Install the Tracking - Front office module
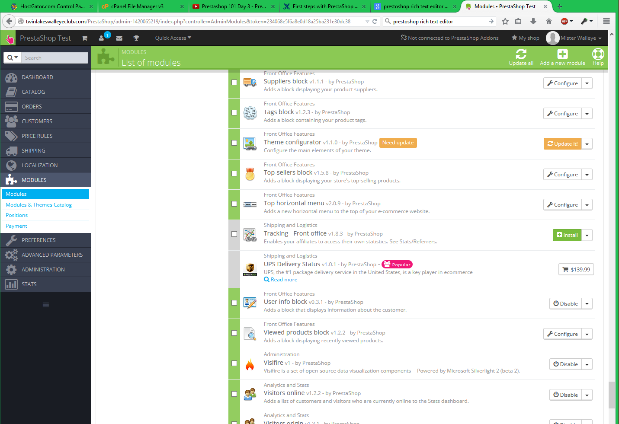The image size is (619, 424). tap(567, 235)
